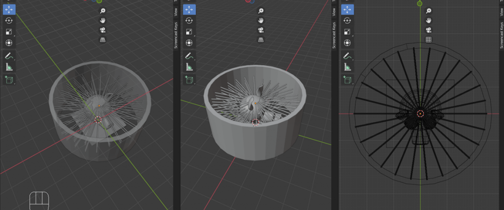Select the Measure tool in middle viewport

click(x=189, y=67)
